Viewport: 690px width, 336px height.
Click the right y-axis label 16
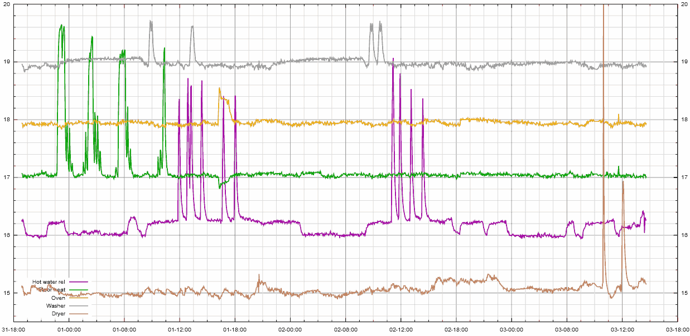tap(684, 235)
